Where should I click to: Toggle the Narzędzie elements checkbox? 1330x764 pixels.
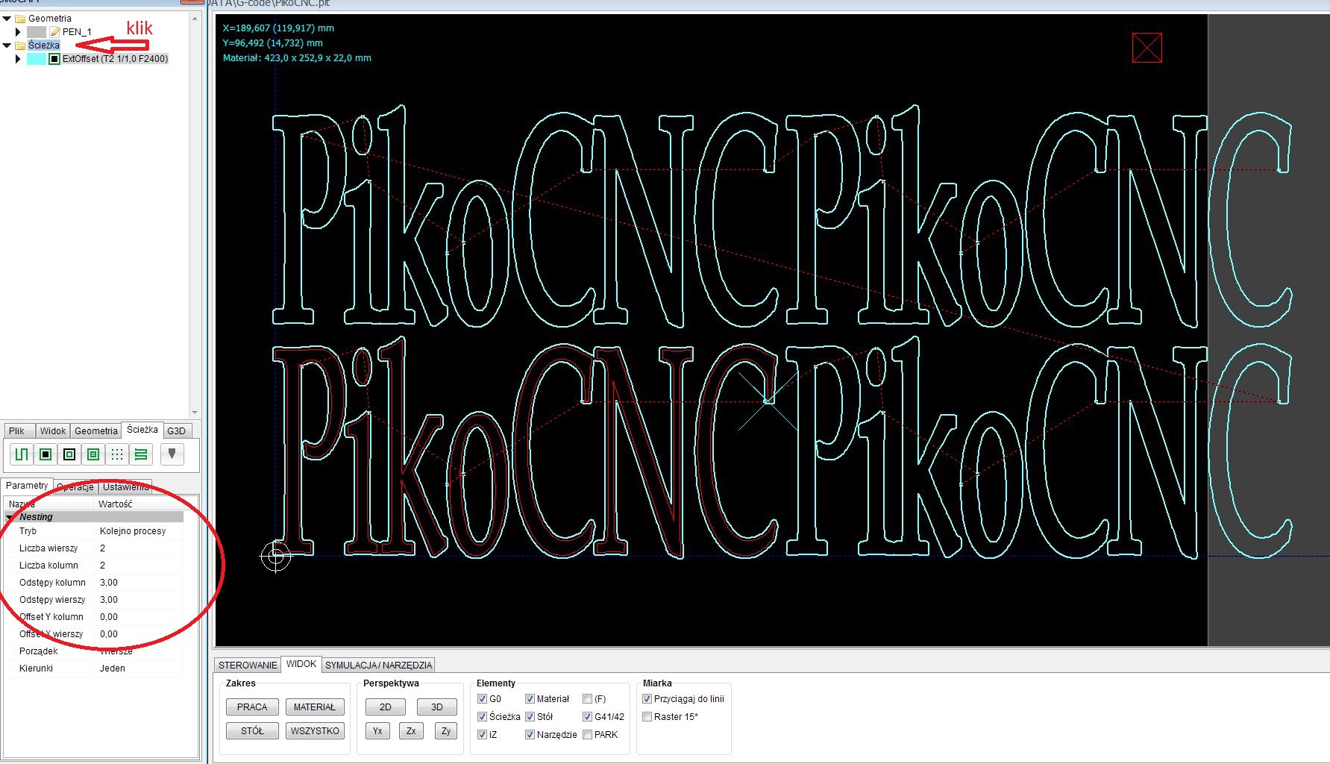530,735
